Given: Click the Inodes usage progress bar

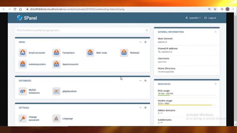Looking at the screenshot, I should pyautogui.click(x=187, y=105).
